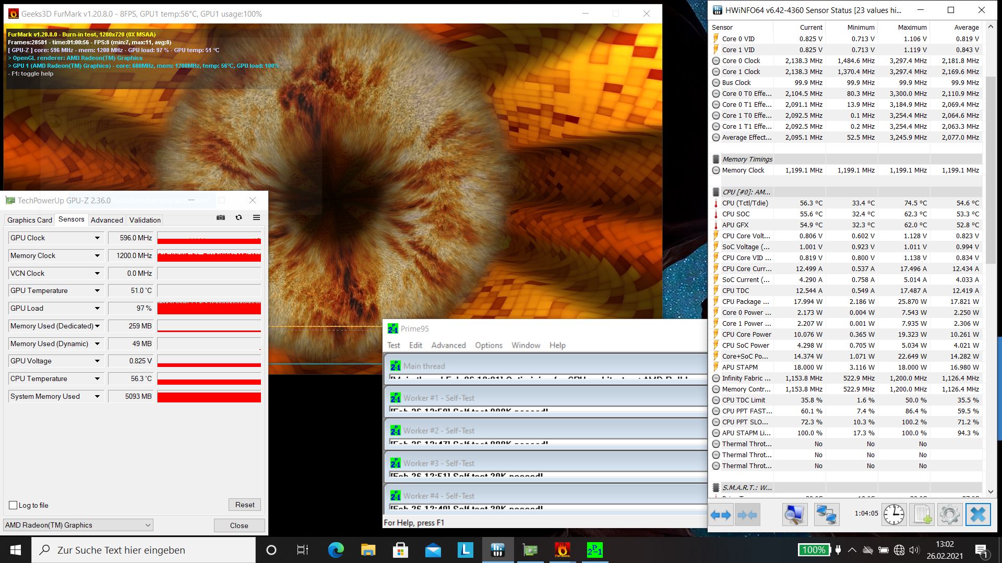Open HWiNFO sensor settings gear

click(949, 515)
